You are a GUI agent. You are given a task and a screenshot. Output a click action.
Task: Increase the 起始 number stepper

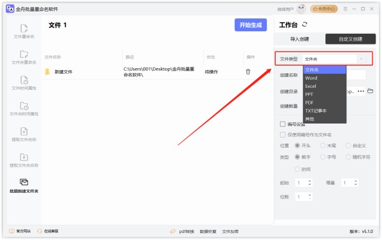coord(309,181)
